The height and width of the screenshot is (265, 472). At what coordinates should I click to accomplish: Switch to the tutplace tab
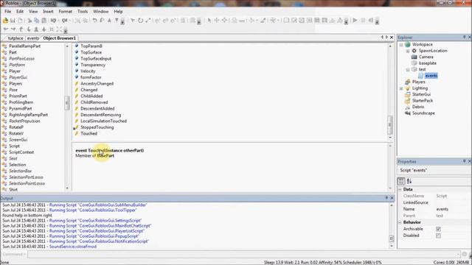pyautogui.click(x=15, y=38)
